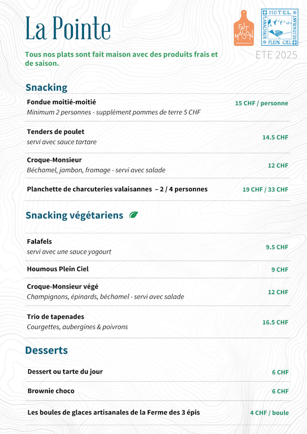Click the Fondue moitié-moitié item

[x=61, y=102]
